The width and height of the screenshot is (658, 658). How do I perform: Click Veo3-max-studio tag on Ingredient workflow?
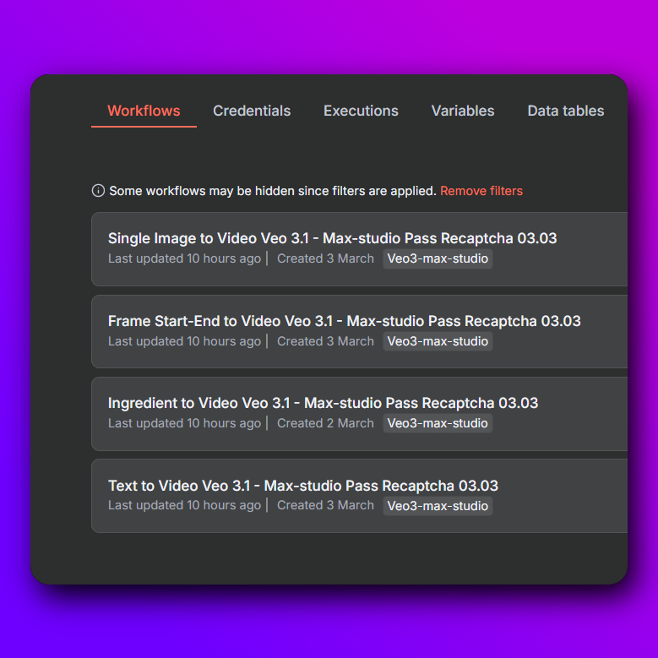438,423
